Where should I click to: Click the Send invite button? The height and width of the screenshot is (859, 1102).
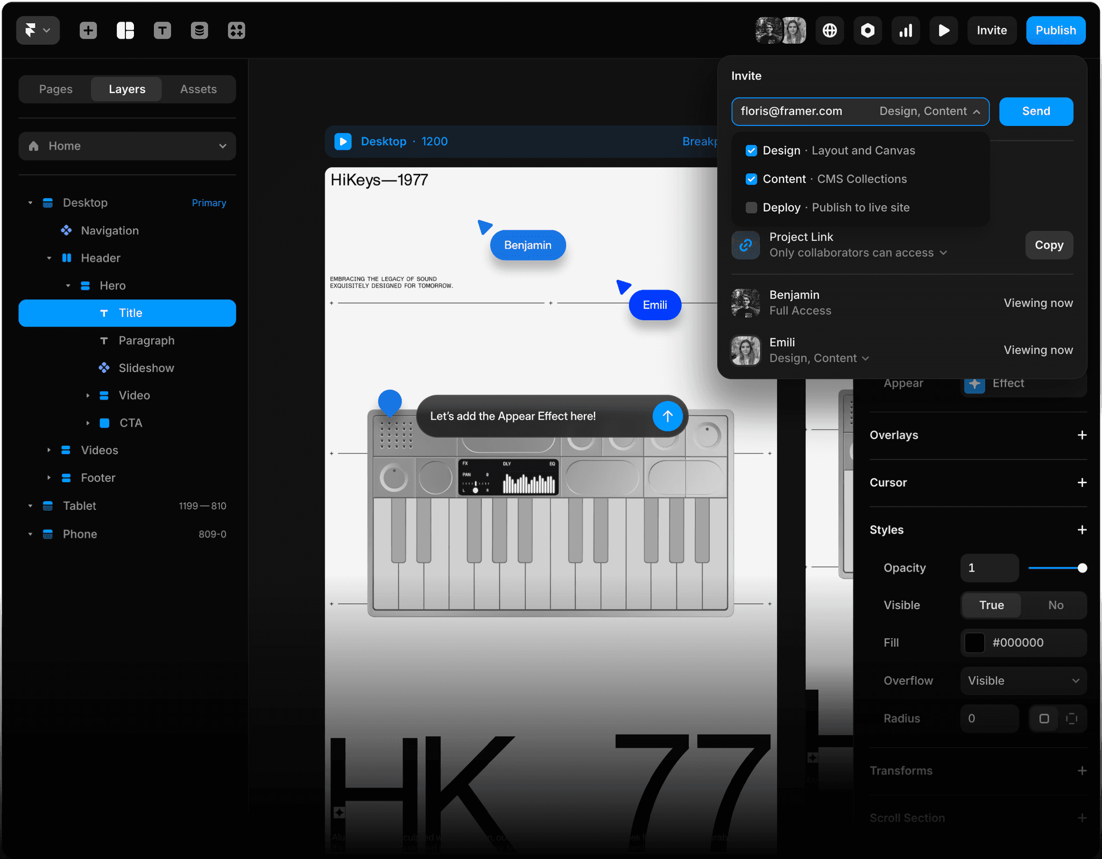1036,111
